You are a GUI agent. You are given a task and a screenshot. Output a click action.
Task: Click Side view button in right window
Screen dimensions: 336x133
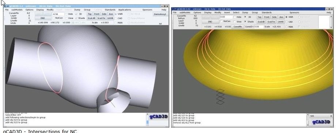[274, 17]
